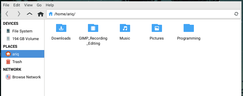243x96 pixels.
Task: Click the /home/ariq/ location field
Action: point(144,14)
